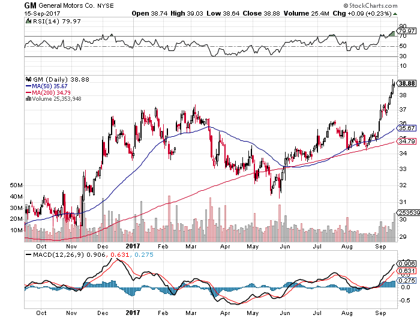Image resolution: width=420 pixels, height=318 pixels.
Task: Click the 2017 label on price chart axis
Action: 133,246
